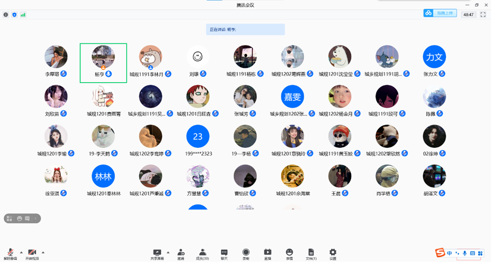Open the Live stream (直播) icon
492x265 pixels.
click(267, 253)
